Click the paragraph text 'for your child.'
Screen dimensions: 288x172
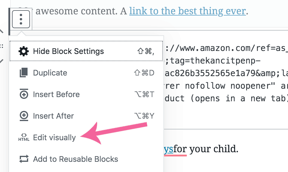pyautogui.click(x=206, y=149)
